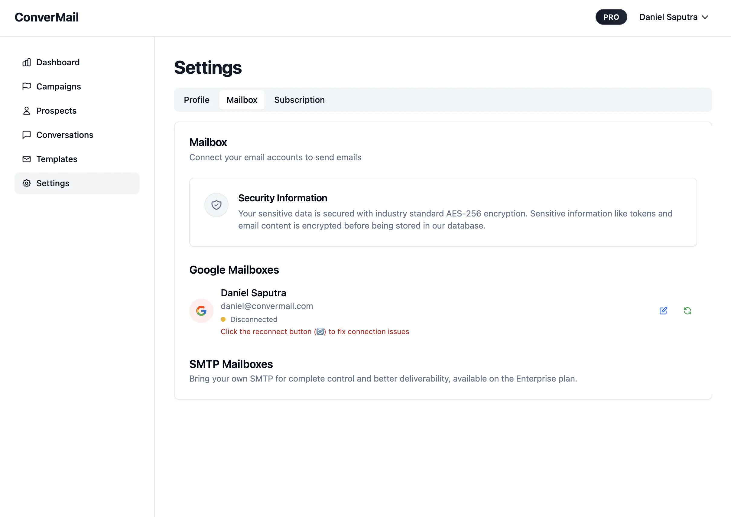Viewport: 731px width, 517px height.
Task: Click the Campaigns flag icon
Action: [x=26, y=86]
